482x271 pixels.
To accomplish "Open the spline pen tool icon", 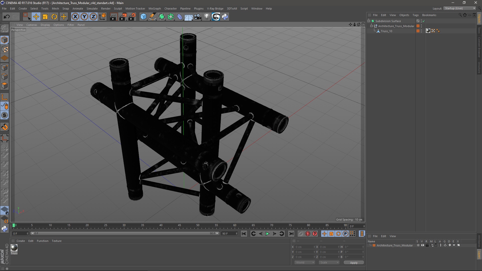I will pos(153,17).
